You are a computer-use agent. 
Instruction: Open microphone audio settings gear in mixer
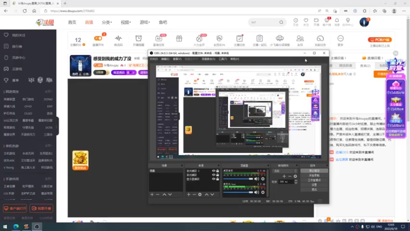point(263,192)
